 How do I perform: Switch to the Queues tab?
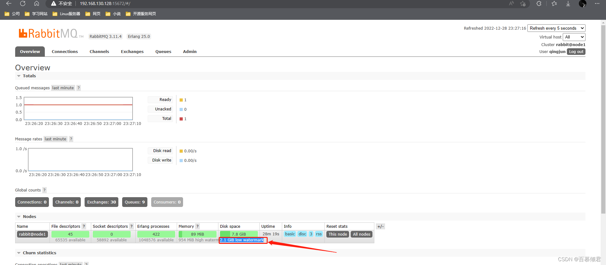(x=163, y=51)
